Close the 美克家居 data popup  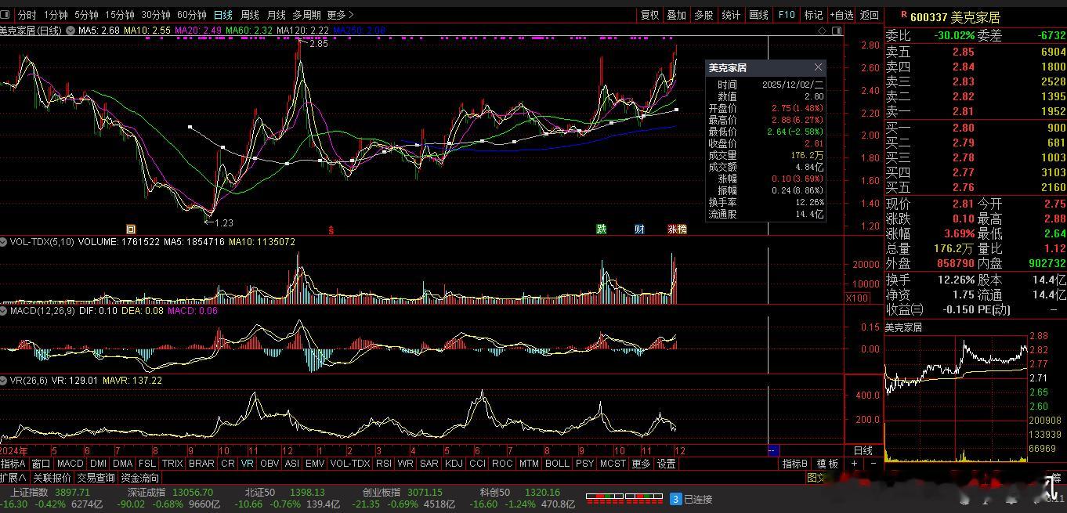pyautogui.click(x=818, y=67)
